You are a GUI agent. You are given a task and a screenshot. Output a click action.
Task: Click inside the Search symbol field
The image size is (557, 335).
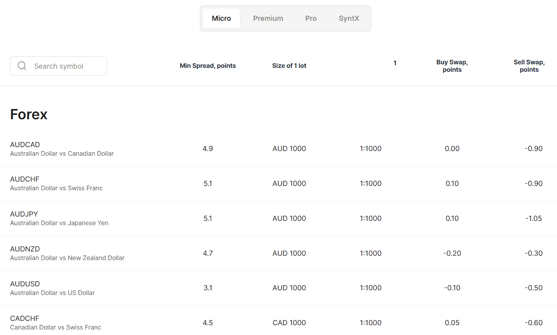pyautogui.click(x=63, y=66)
